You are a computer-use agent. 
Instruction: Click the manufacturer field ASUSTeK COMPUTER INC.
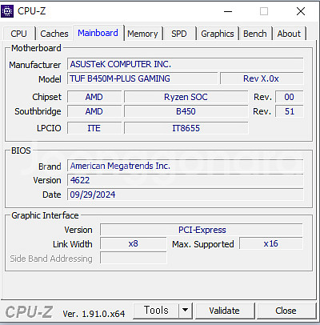pos(185,64)
